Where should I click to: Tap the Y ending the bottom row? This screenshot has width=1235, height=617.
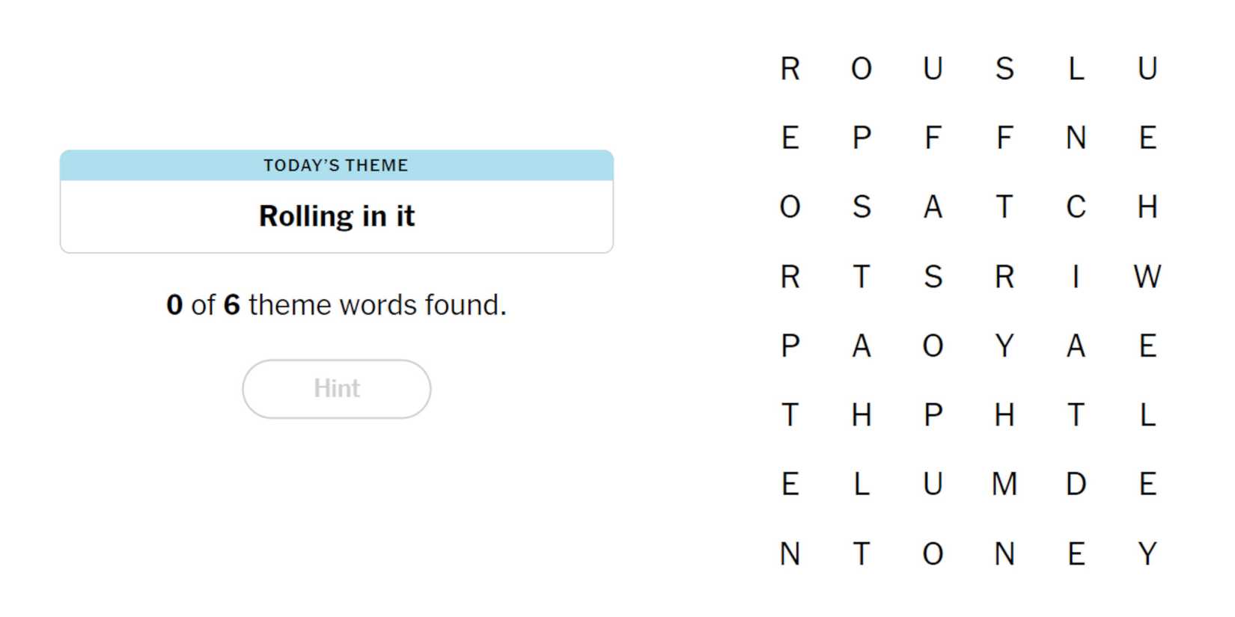coord(1147,554)
